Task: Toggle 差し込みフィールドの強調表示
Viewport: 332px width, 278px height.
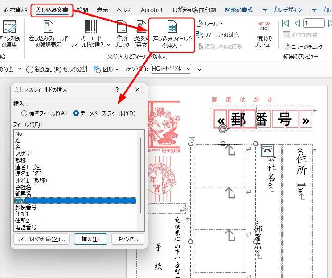Action: 48,34
